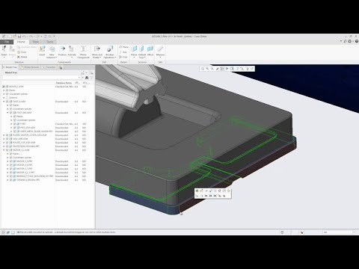This screenshot has height=269, width=359.
Task: Click the Csys datum tool
Action: pyautogui.click(x=123, y=57)
